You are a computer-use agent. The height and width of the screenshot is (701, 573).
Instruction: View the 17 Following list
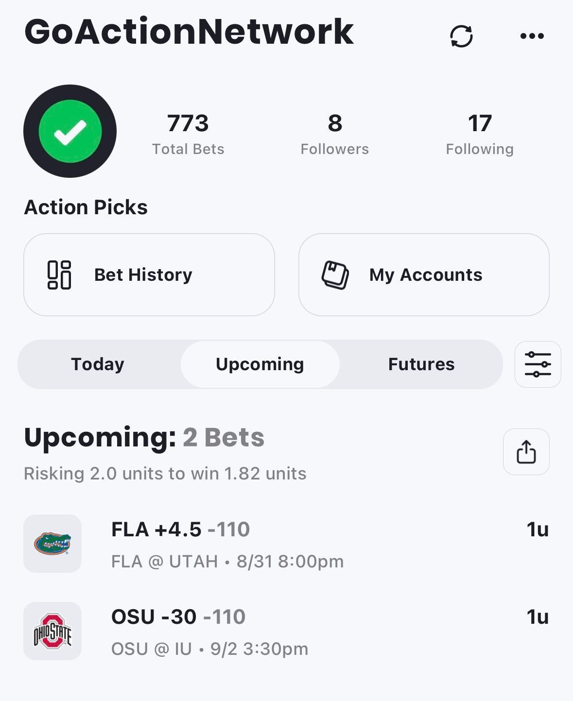(480, 135)
